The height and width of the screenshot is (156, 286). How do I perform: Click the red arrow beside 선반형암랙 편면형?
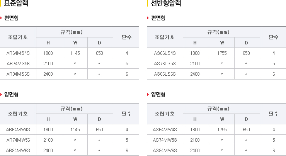click(x=148, y=18)
